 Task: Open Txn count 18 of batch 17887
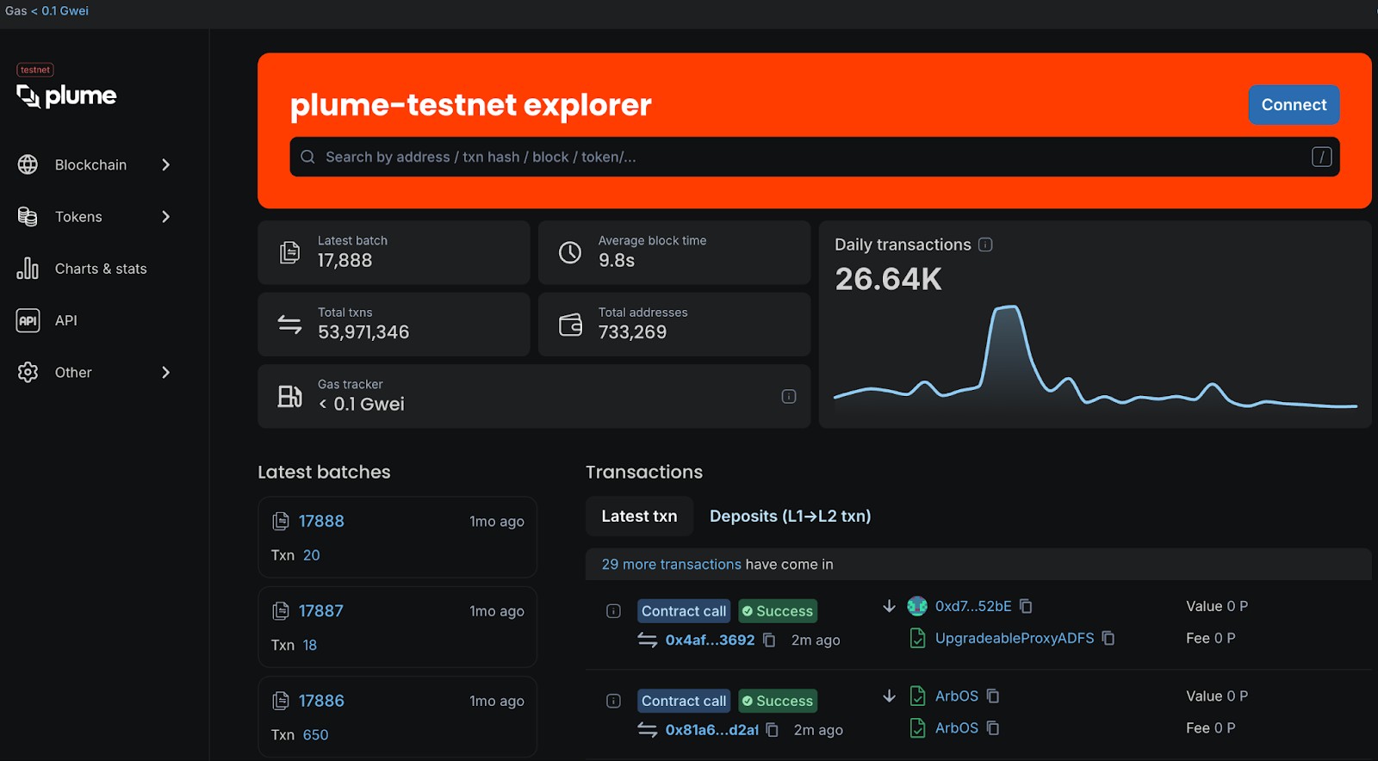point(310,645)
